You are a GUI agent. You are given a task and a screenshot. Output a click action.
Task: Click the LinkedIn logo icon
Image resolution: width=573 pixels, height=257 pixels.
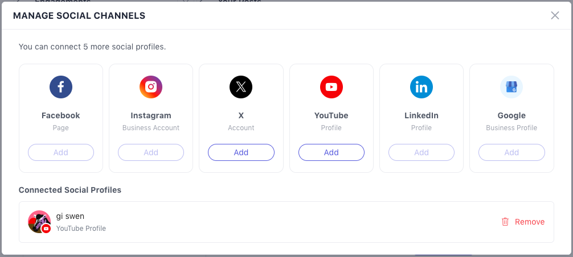[421, 87]
